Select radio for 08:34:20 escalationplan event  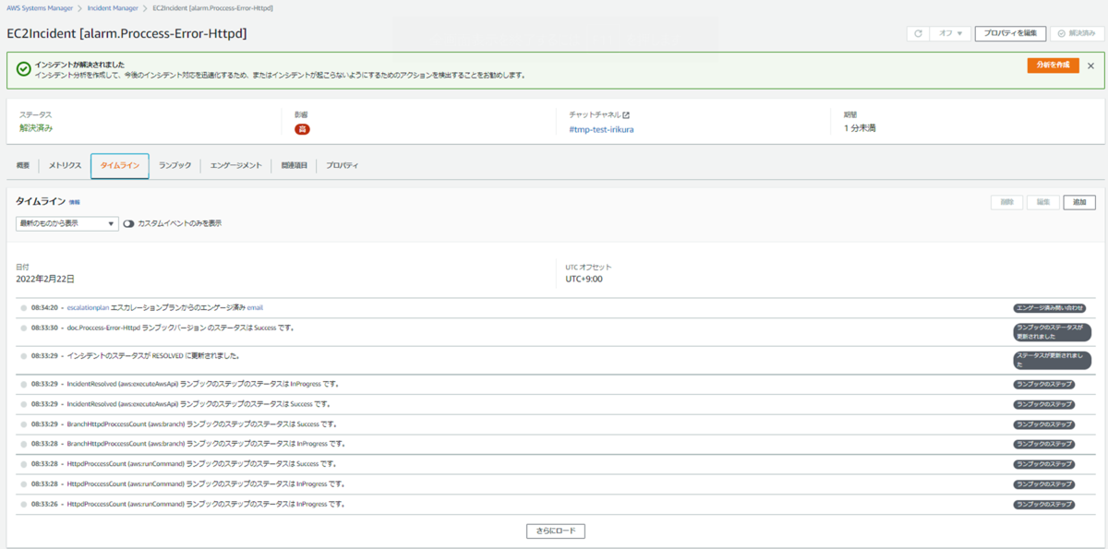coord(23,307)
